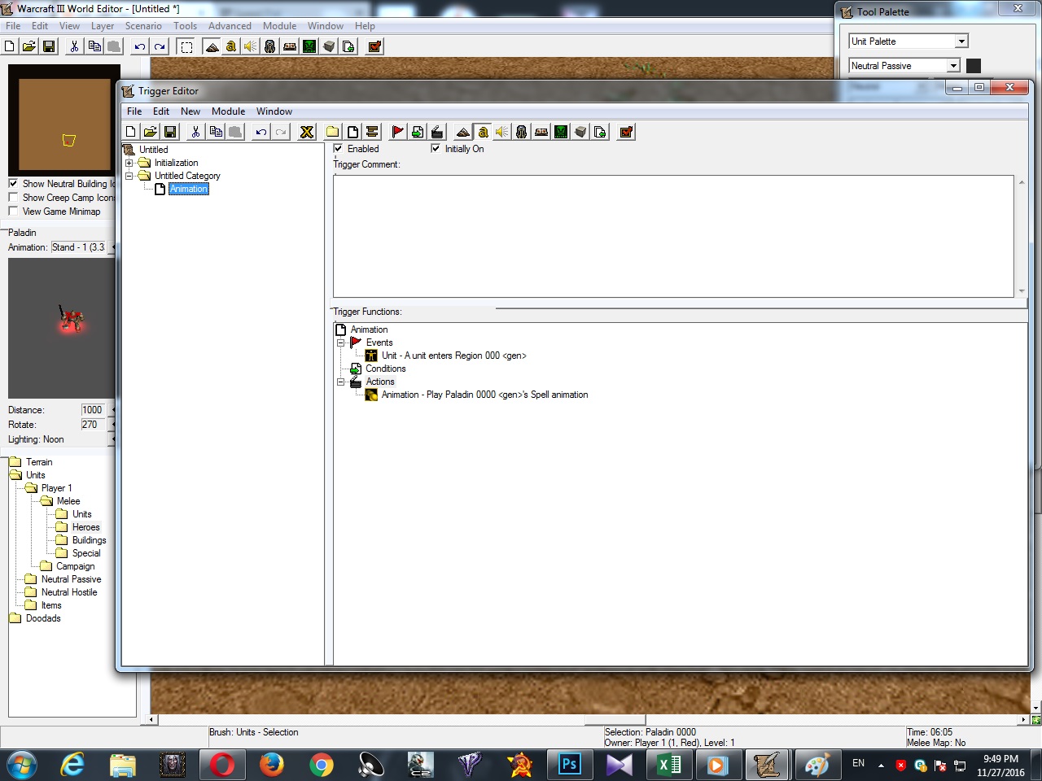Create new map in World Editor main toolbar

[10, 46]
